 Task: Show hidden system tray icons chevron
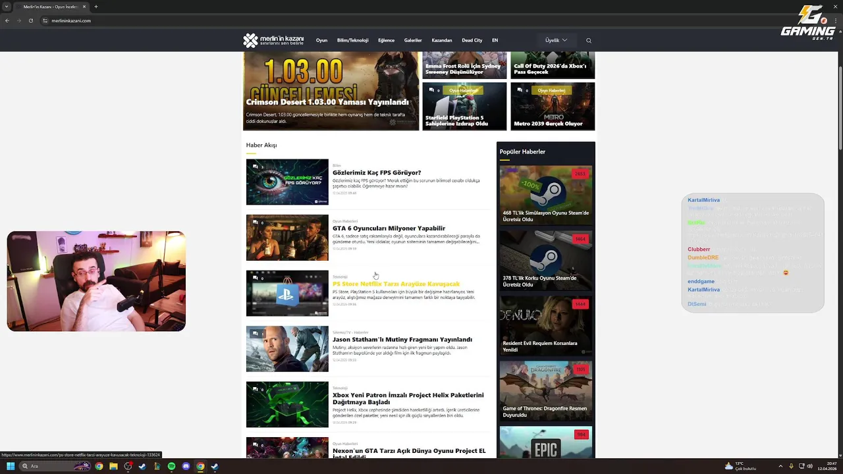click(780, 466)
